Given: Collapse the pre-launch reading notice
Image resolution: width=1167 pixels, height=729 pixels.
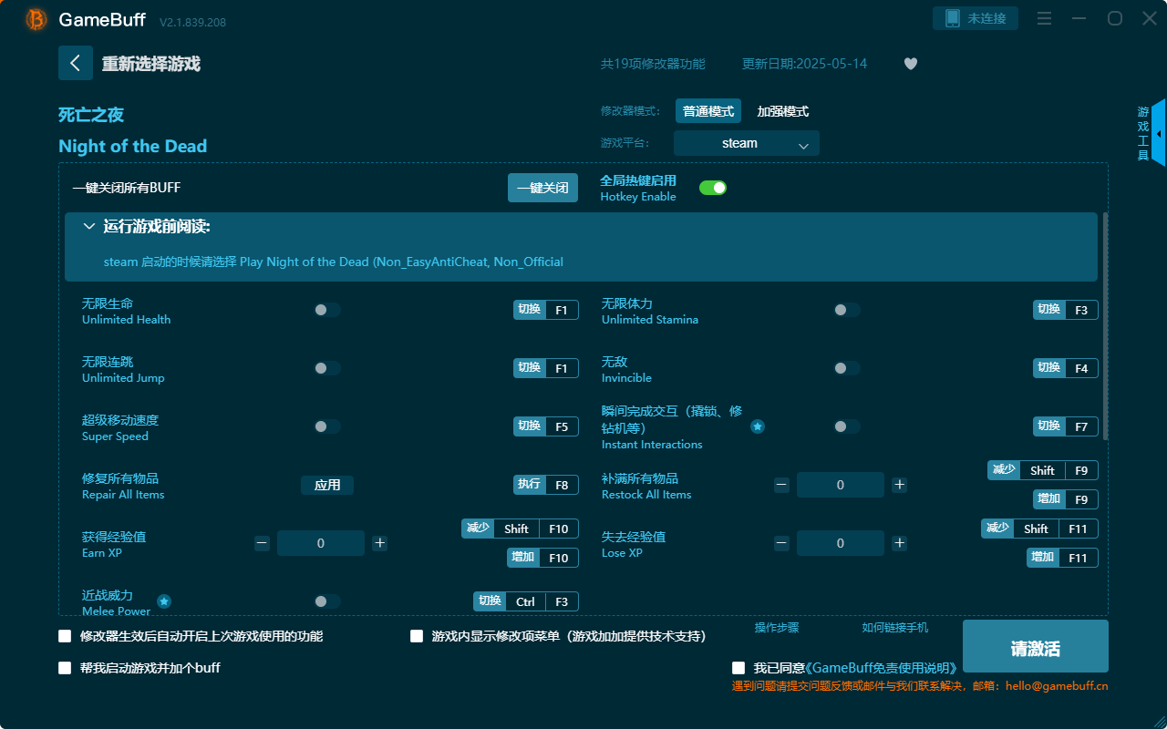Looking at the screenshot, I should coord(89,225).
